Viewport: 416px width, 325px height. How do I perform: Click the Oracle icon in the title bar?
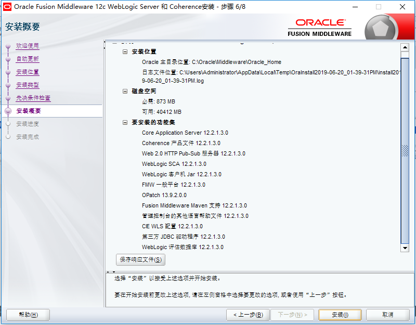tap(7, 6)
